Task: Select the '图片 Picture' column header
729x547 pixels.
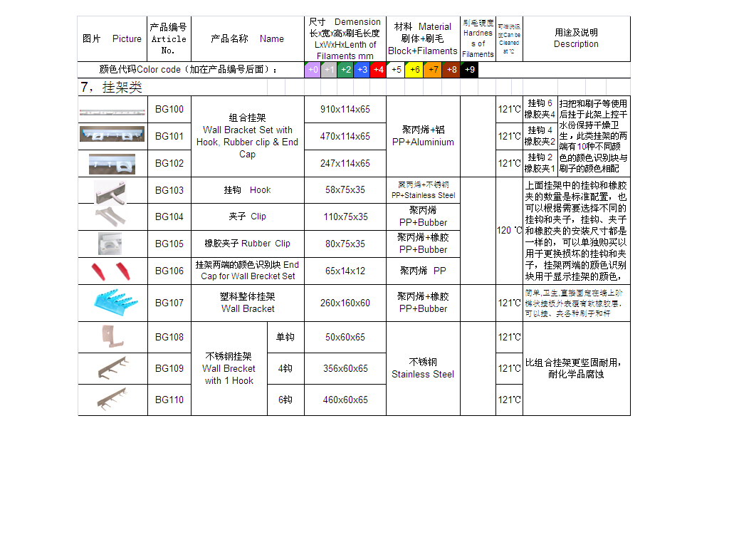Action: (112, 38)
